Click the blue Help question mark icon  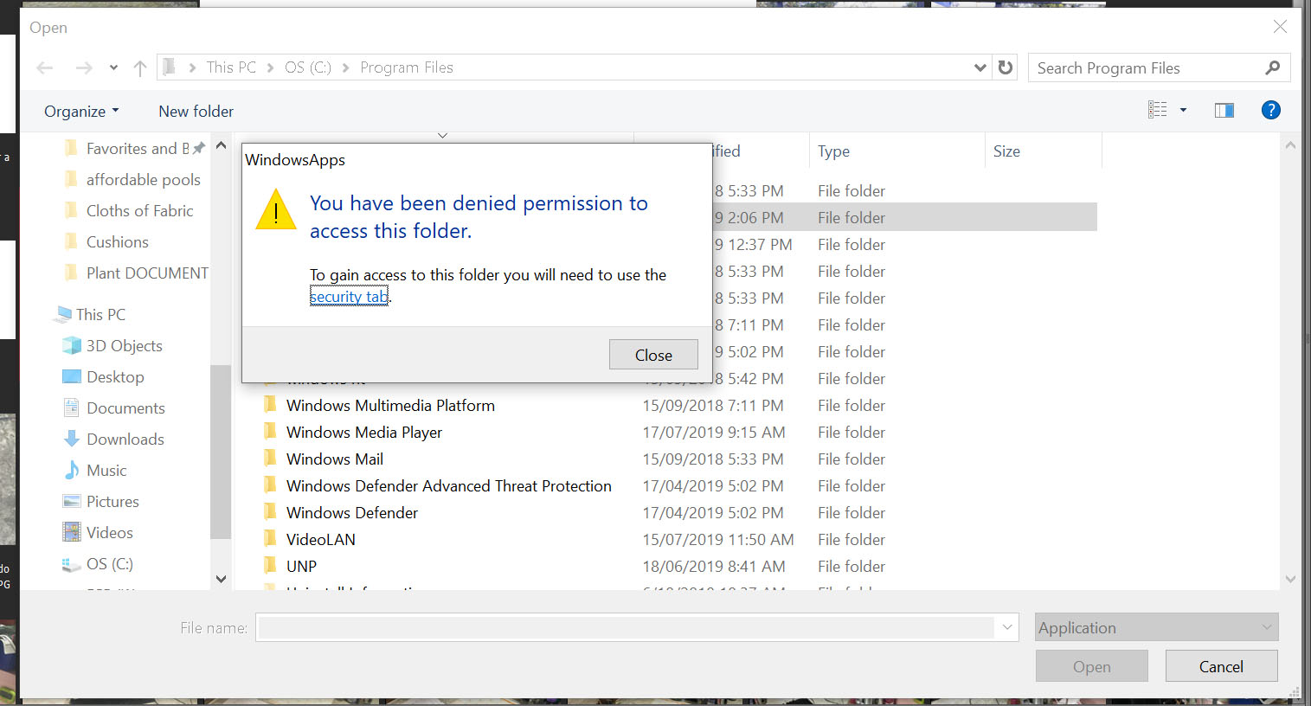click(1270, 110)
